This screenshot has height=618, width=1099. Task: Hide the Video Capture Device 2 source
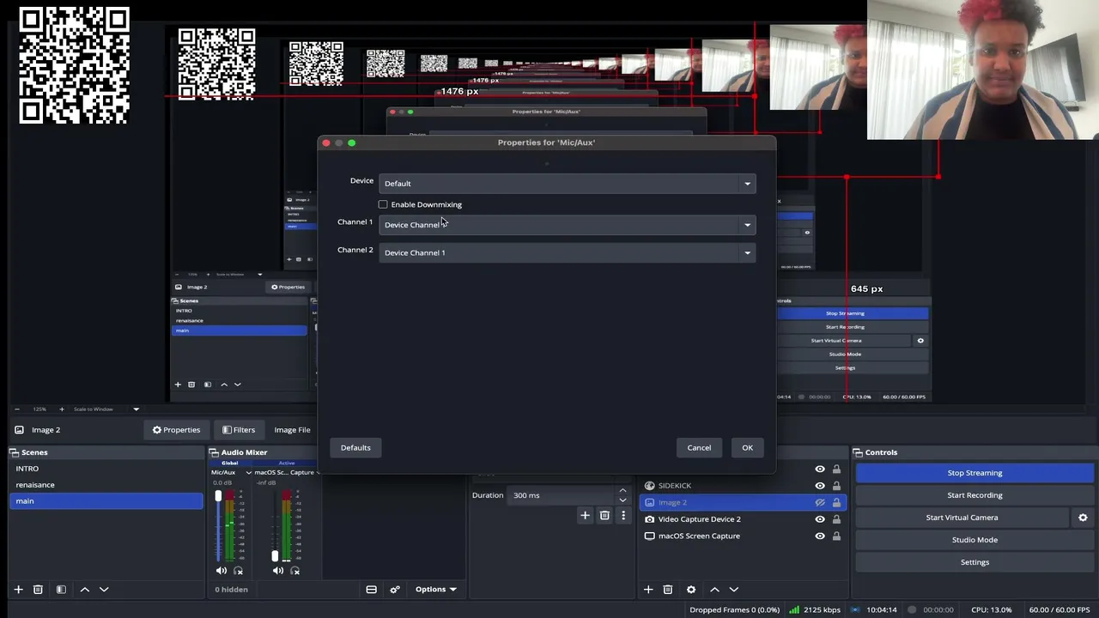tap(820, 519)
